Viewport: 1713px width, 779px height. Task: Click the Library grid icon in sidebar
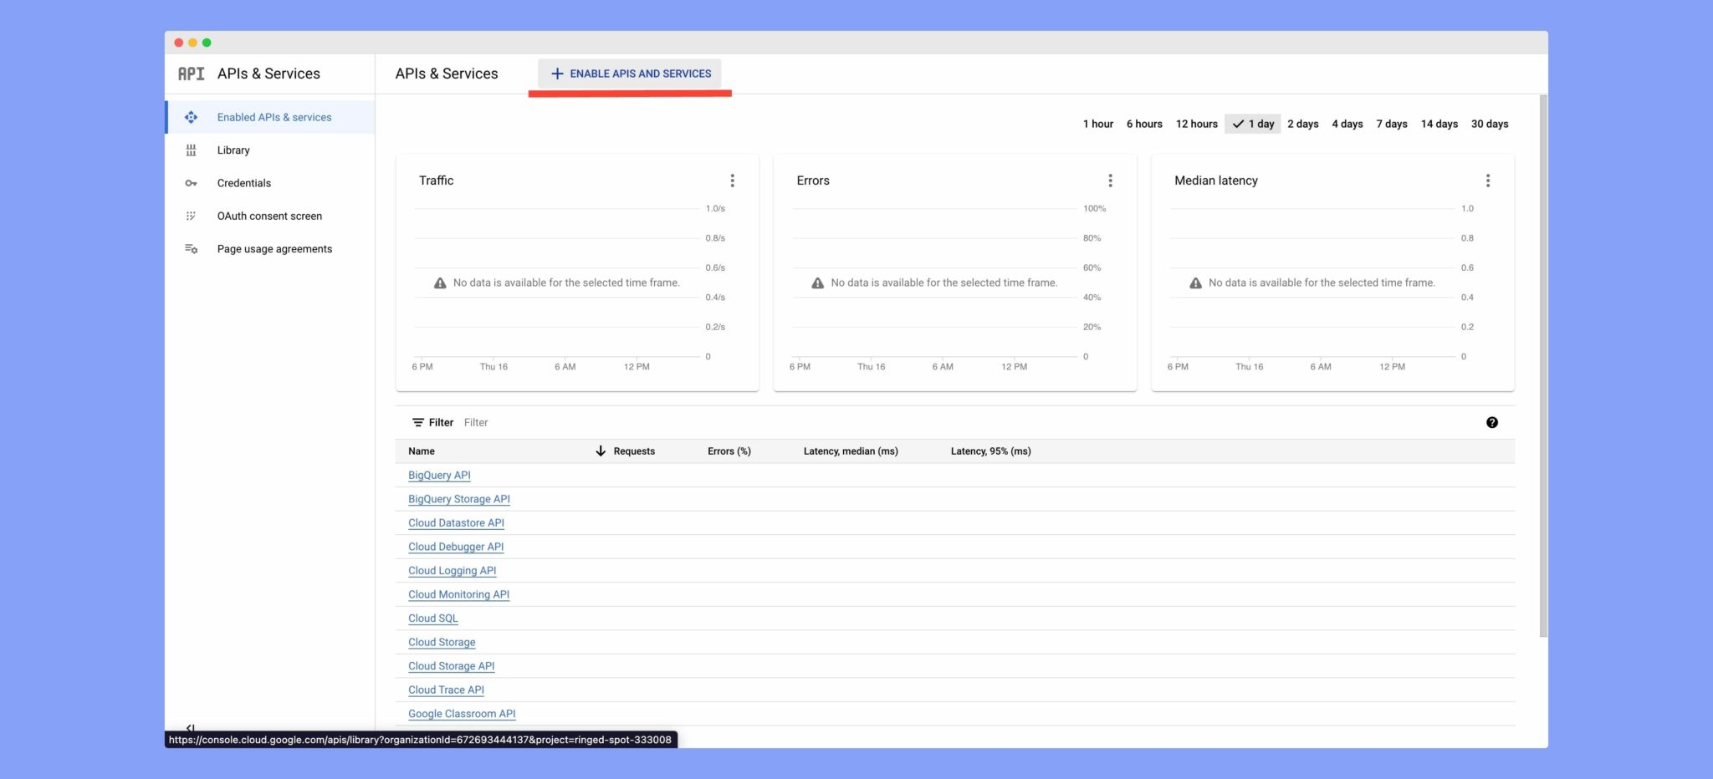pos(191,150)
